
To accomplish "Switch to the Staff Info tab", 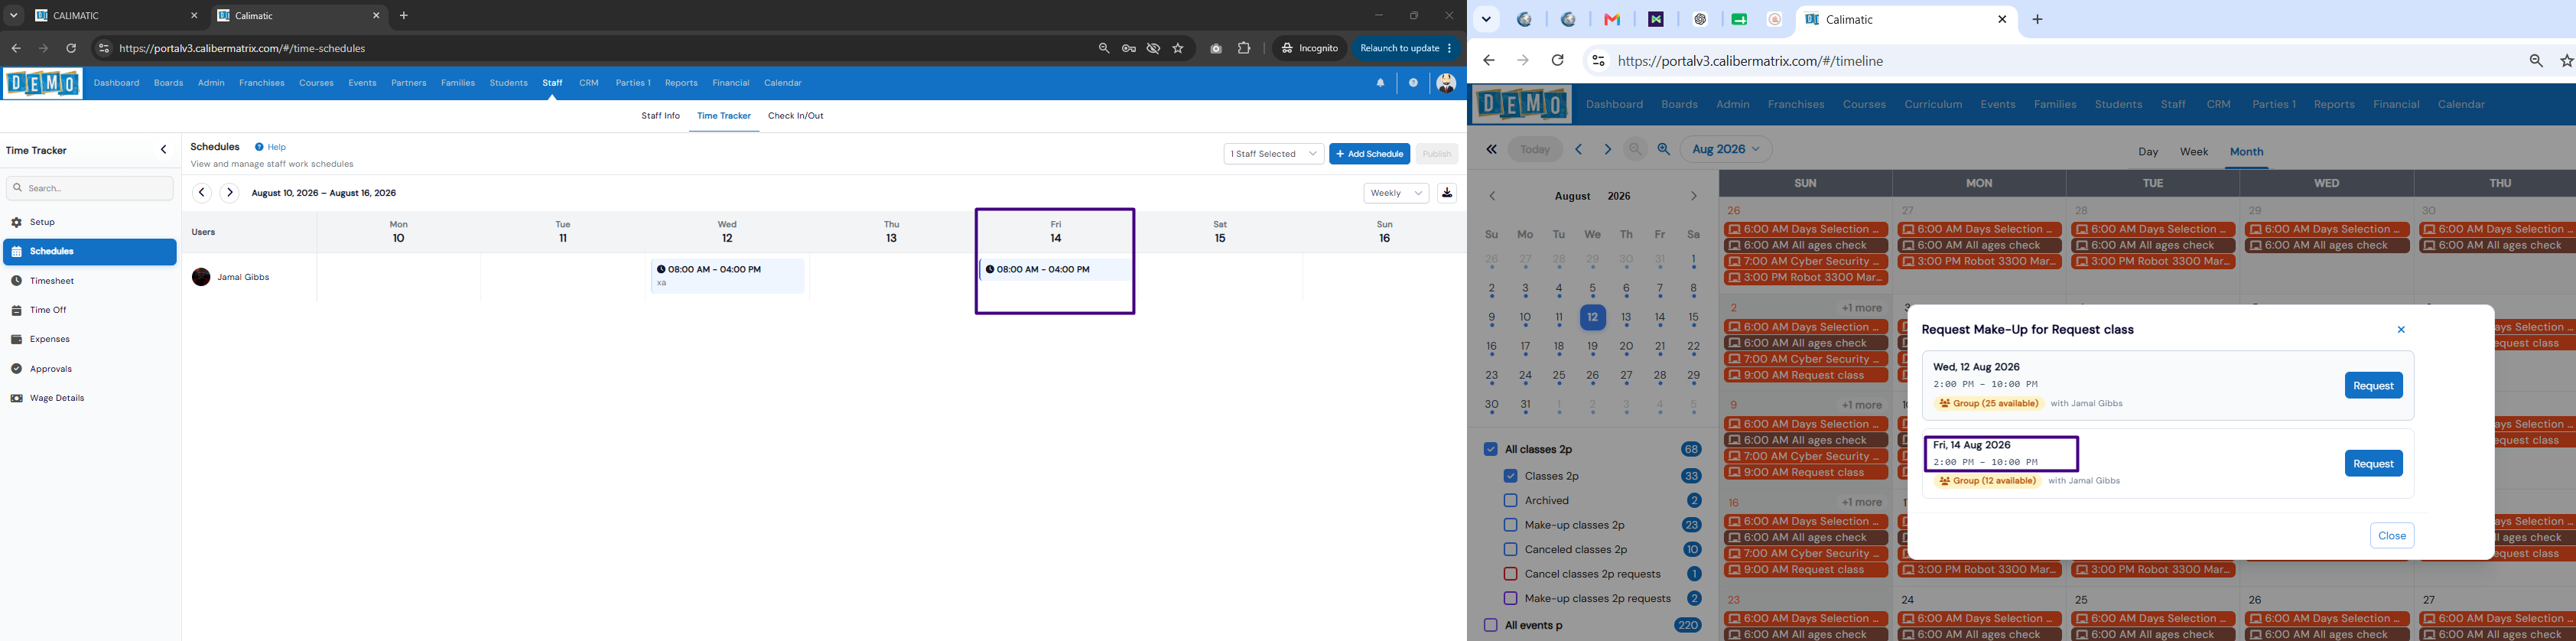I will 660,116.
